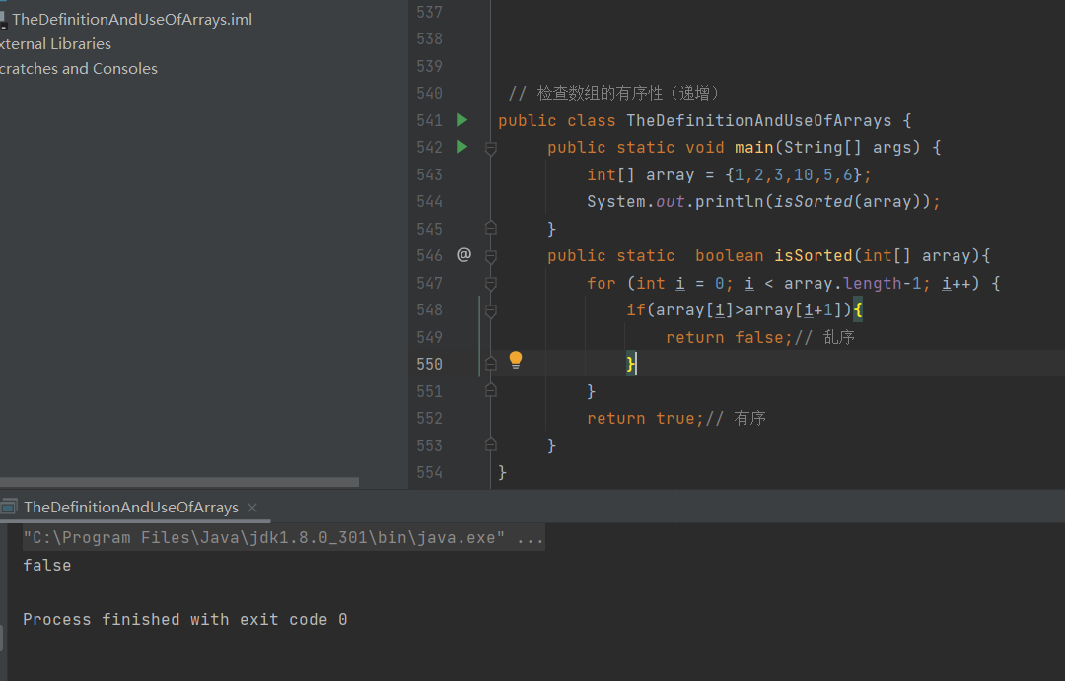Collapse main method fold marker on line 542
Viewport: 1065px width, 681px height.
click(491, 147)
